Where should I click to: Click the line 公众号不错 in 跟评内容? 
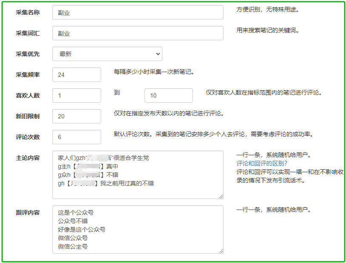click(73, 221)
